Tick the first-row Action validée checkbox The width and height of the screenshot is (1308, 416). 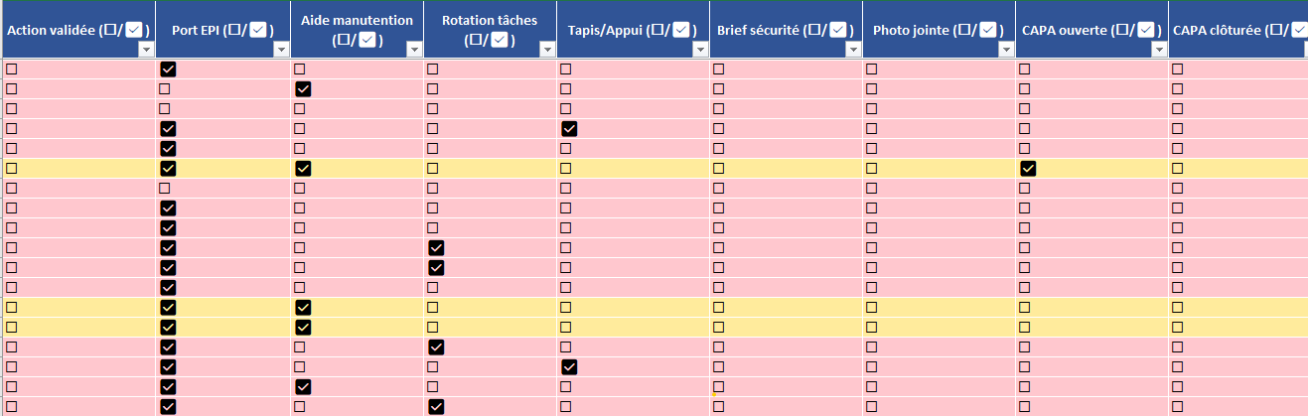[x=12, y=69]
